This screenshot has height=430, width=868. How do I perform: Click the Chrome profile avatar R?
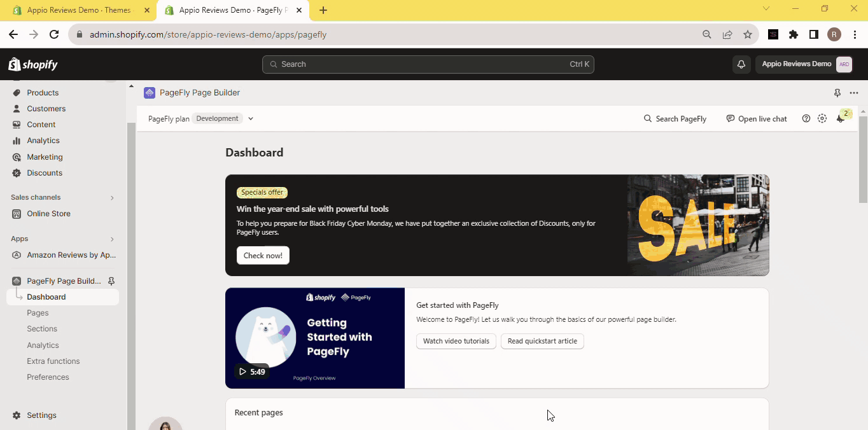coord(834,34)
